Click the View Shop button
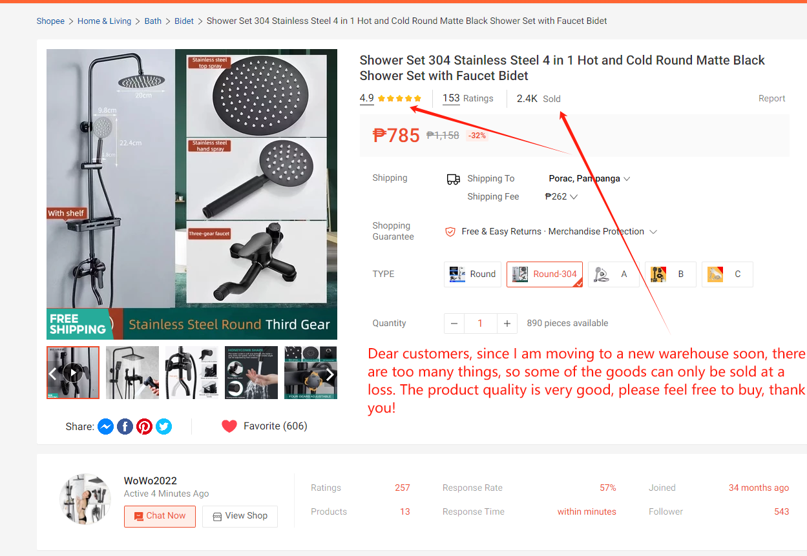The width and height of the screenshot is (807, 556). [x=240, y=516]
